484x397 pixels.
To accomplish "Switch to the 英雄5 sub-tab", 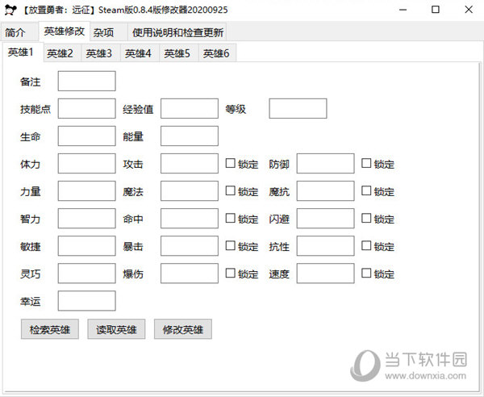I will click(x=179, y=53).
